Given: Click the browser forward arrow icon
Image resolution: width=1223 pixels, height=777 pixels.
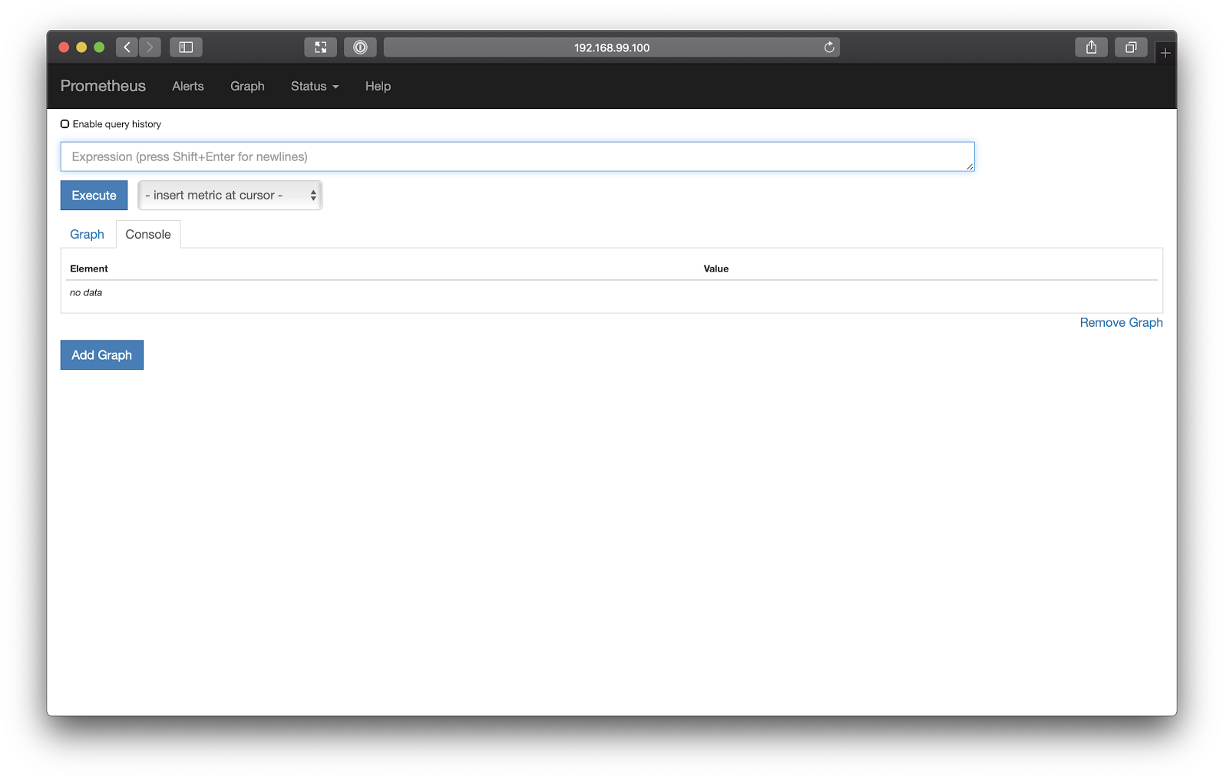Looking at the screenshot, I should (x=150, y=48).
